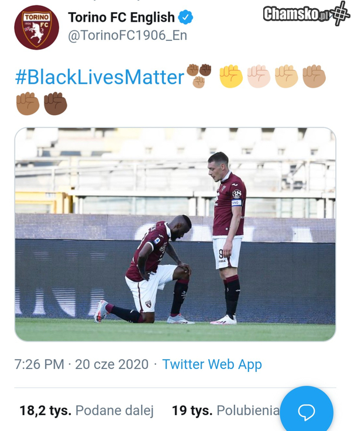This screenshot has width=351, height=431.
Task: View the 19 tys. Polubienia list
Action: 225,411
